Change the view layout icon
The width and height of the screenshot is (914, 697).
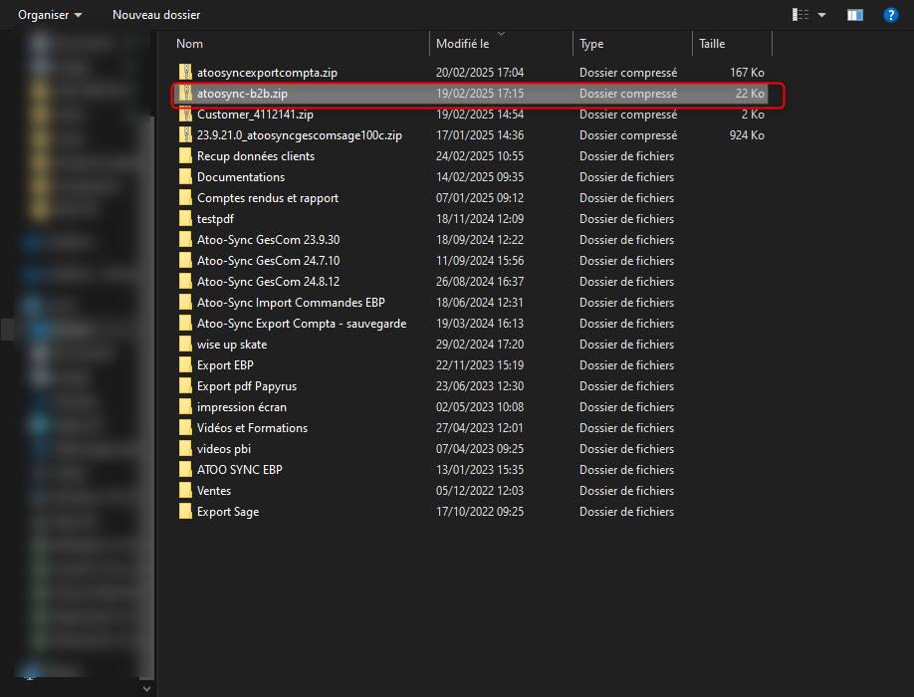click(x=800, y=15)
